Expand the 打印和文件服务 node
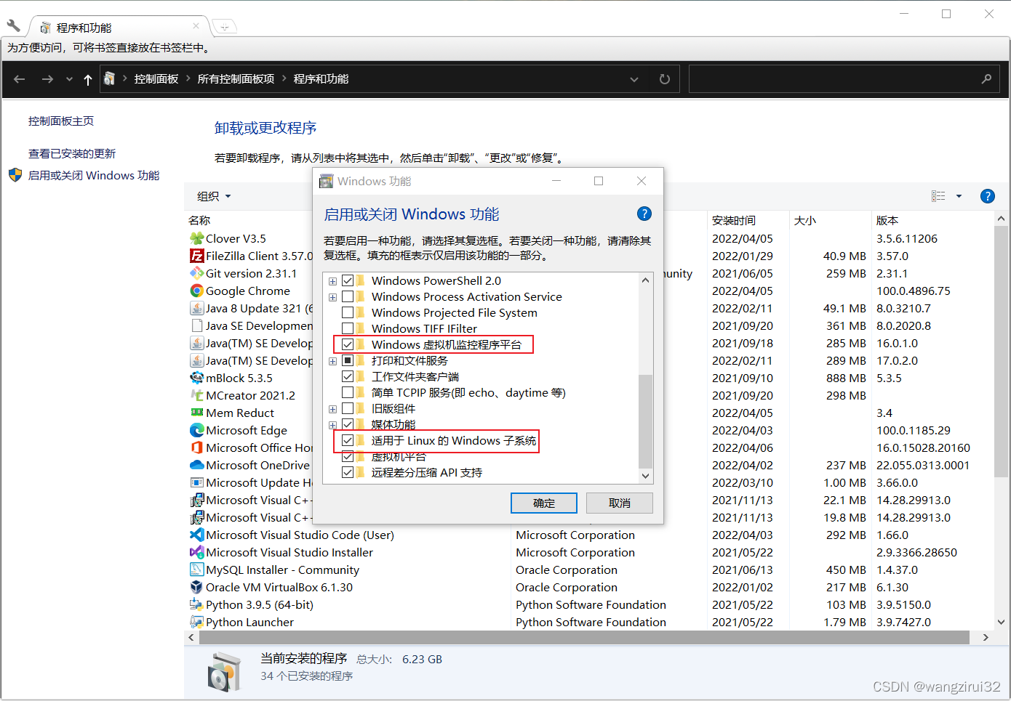 (x=333, y=360)
